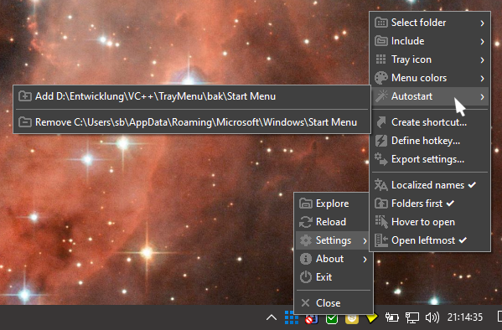The image size is (502, 330).
Task: Expand the Include submenu chevron
Action: 482,41
